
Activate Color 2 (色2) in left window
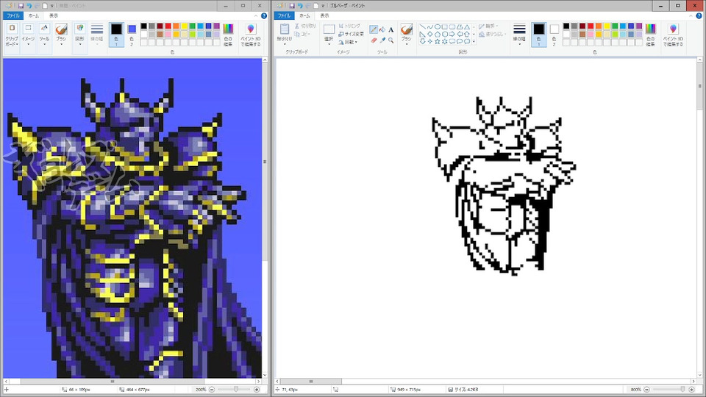tap(132, 35)
